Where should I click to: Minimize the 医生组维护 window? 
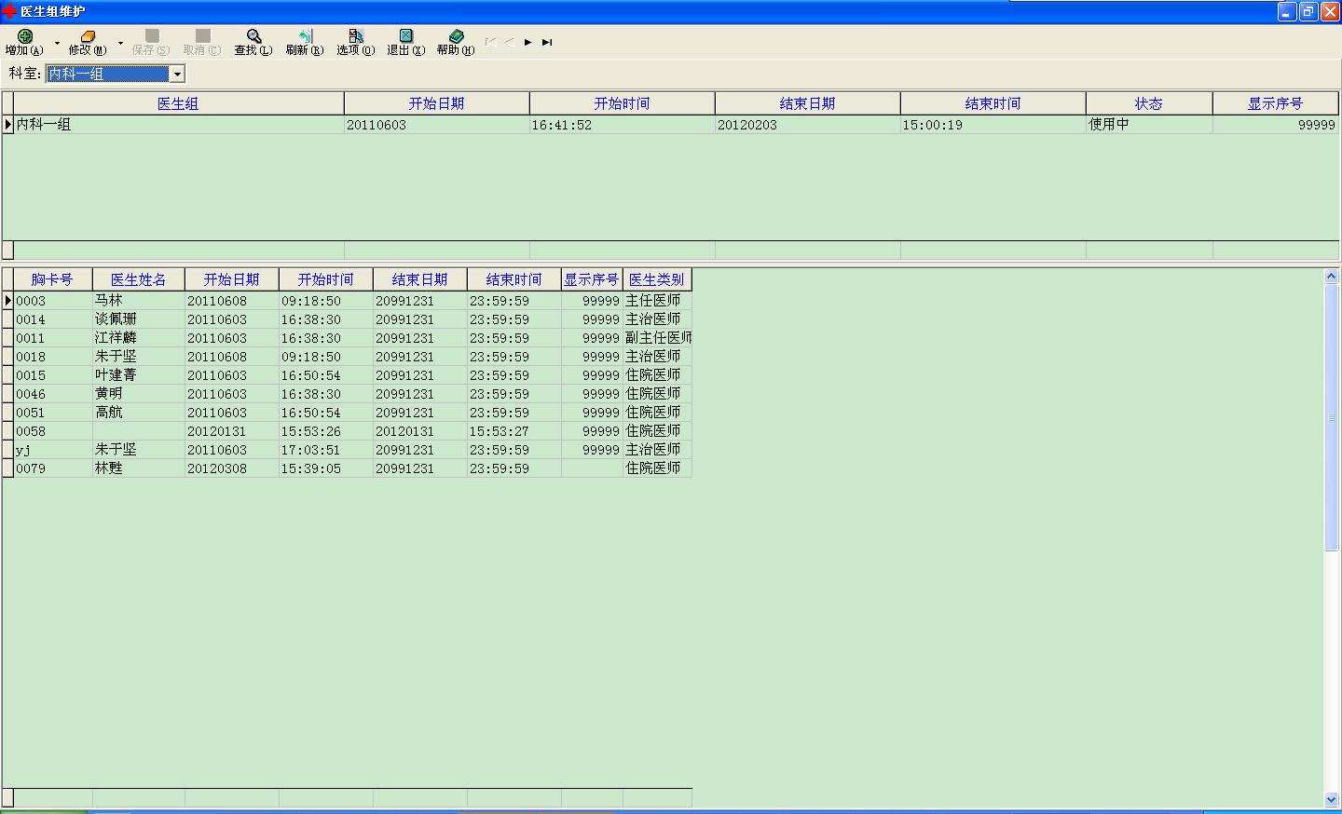point(1287,11)
